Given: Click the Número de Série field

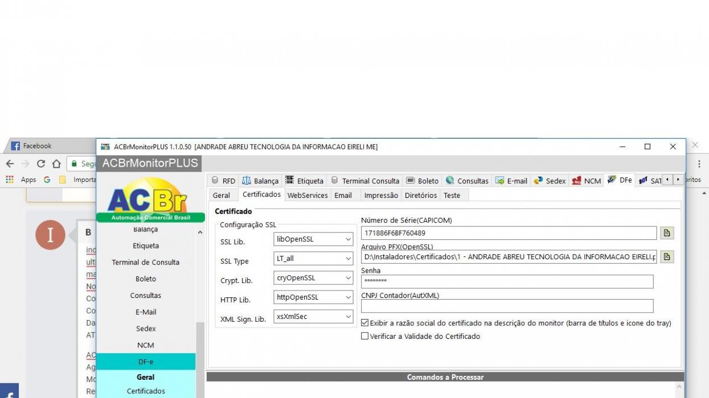Looking at the screenshot, I should point(509,233).
